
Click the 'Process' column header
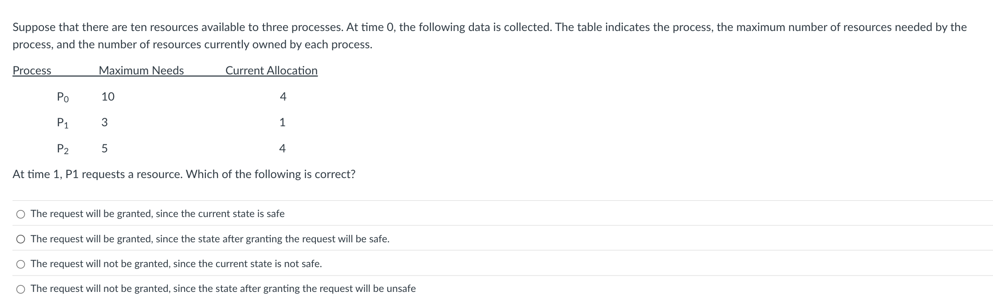pos(31,70)
